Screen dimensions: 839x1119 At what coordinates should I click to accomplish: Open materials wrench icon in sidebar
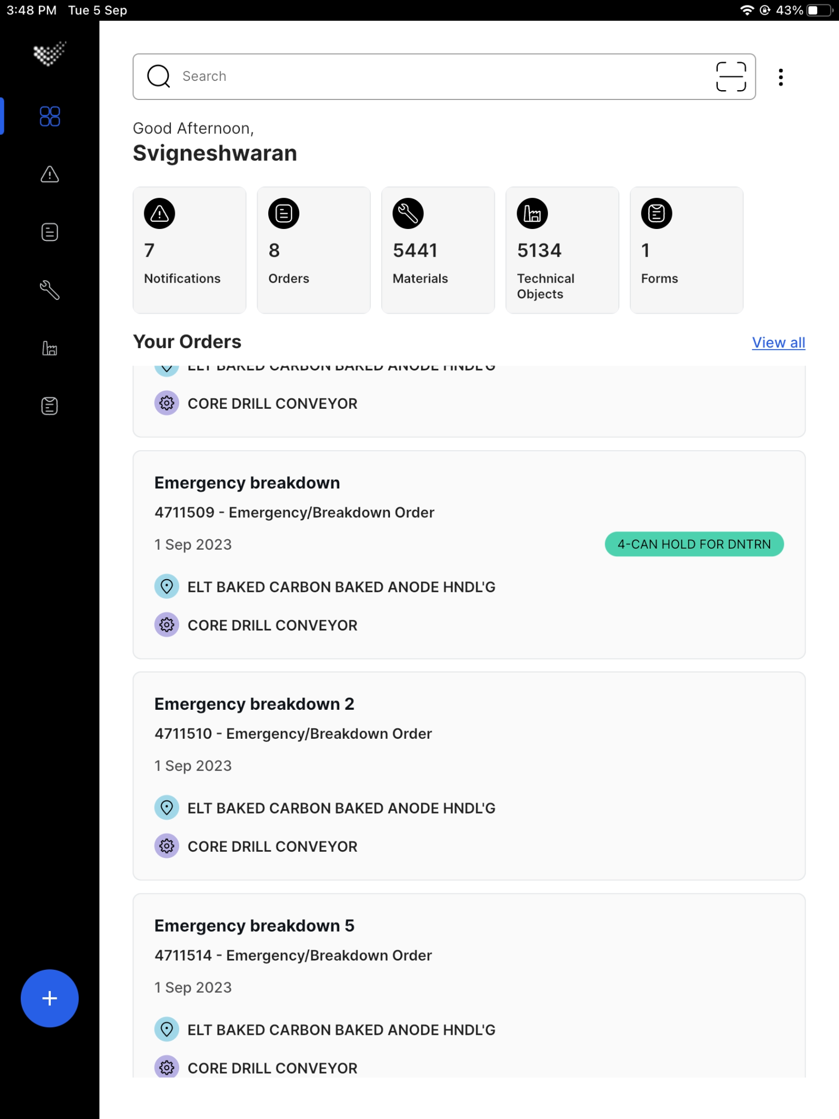[x=50, y=290]
